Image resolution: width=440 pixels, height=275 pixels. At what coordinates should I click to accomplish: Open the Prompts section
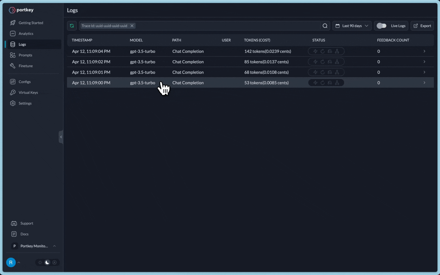25,55
